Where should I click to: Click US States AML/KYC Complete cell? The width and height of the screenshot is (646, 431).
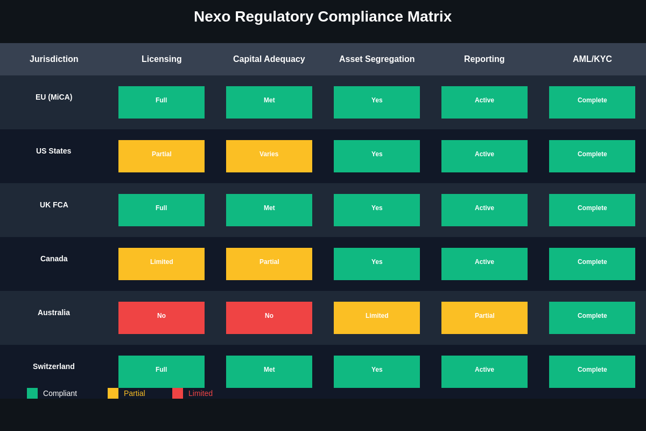coord(592,156)
